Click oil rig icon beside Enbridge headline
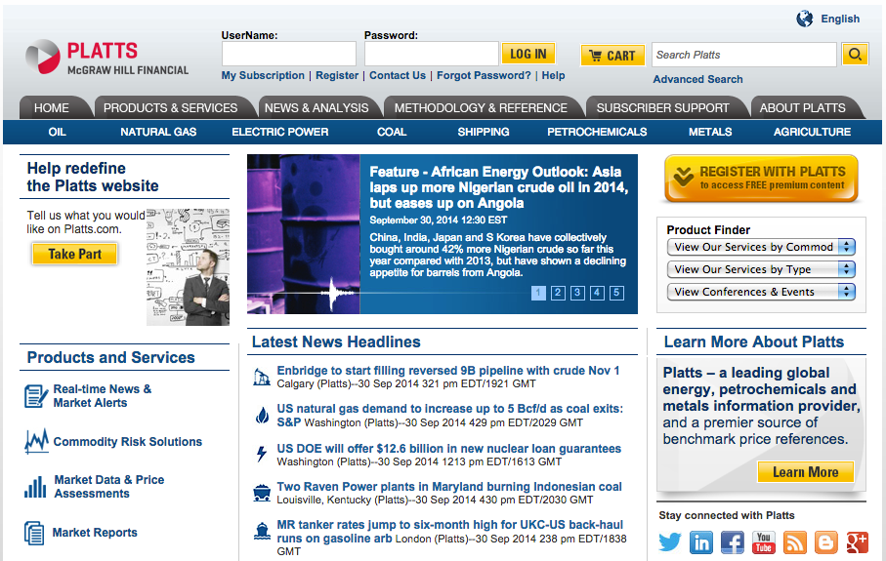886x561 pixels. [261, 377]
